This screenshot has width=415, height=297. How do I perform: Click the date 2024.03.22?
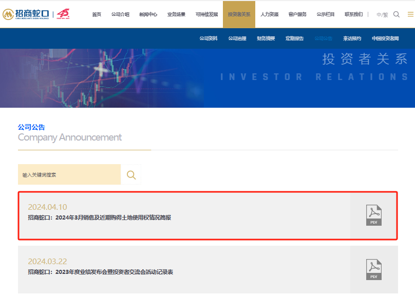pos(47,261)
